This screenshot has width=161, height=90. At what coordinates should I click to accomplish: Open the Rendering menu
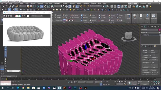57,3
